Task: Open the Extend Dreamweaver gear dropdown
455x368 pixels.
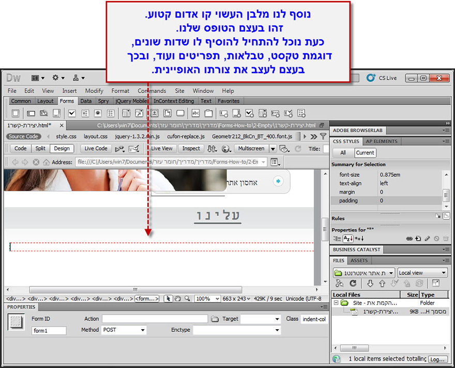Action: (58, 78)
